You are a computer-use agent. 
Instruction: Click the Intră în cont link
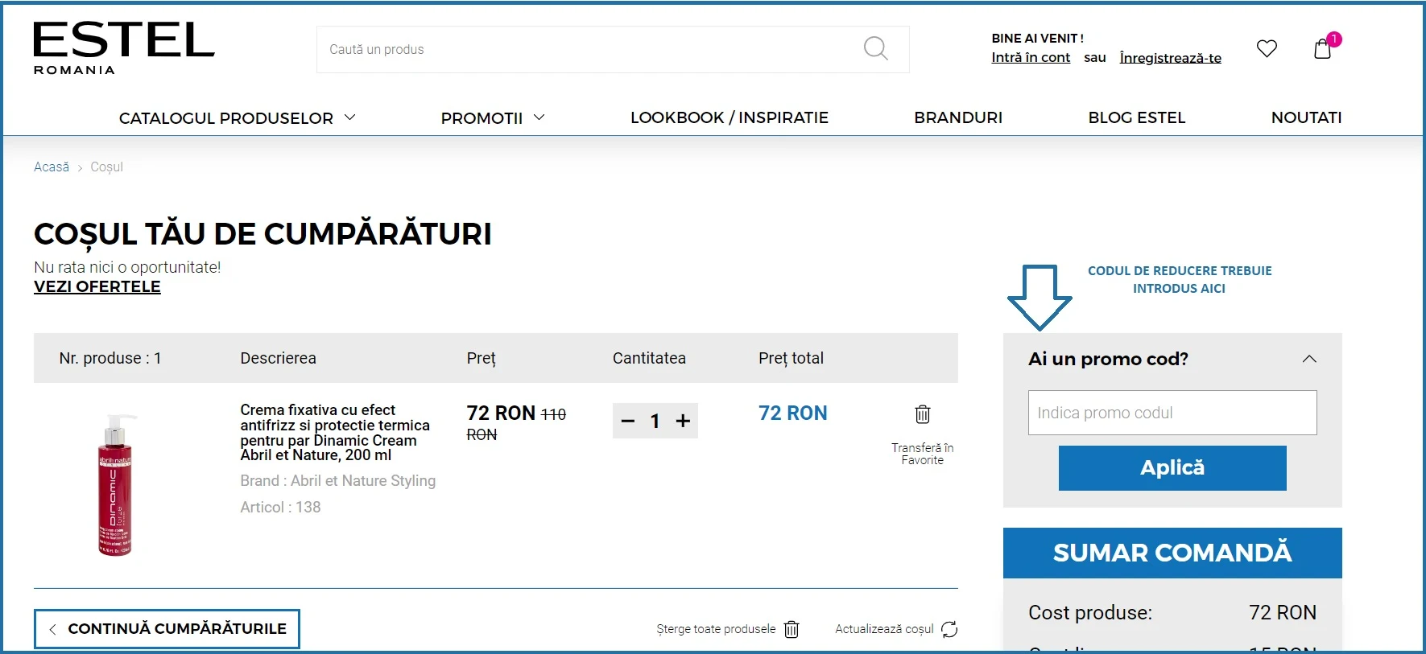pos(1031,57)
